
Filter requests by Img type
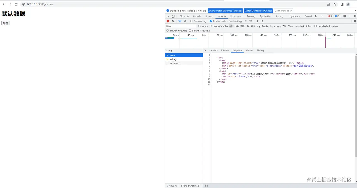(259, 26)
